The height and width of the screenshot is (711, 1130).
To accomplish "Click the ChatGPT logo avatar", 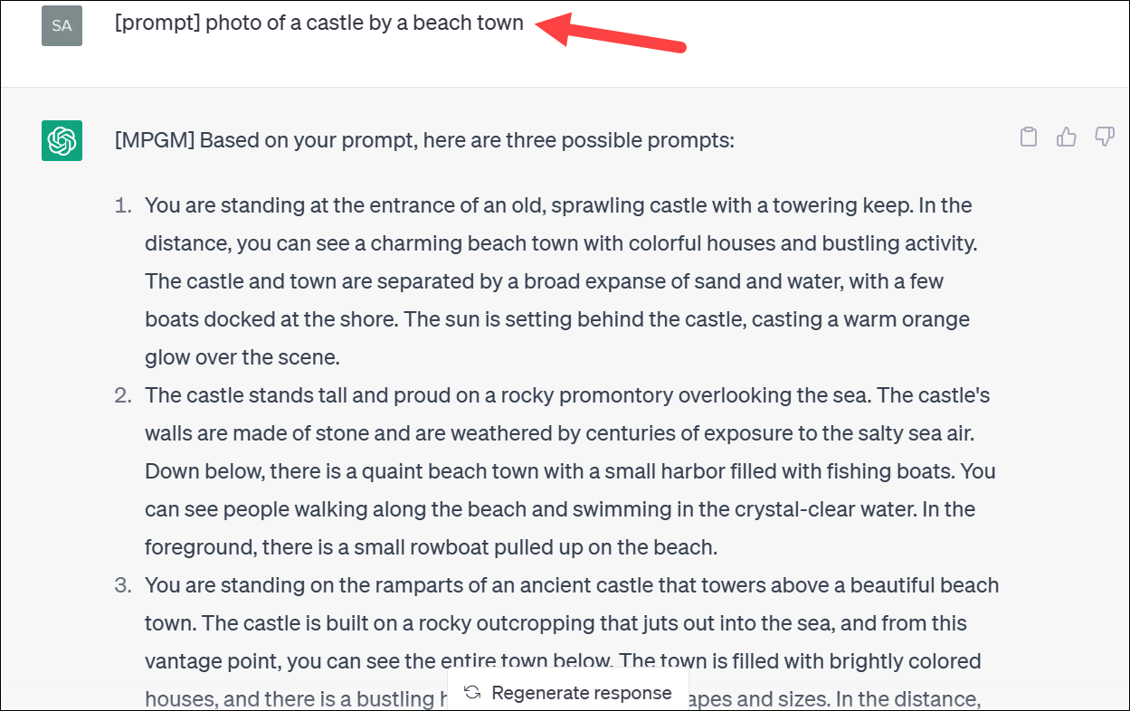I will 62,140.
